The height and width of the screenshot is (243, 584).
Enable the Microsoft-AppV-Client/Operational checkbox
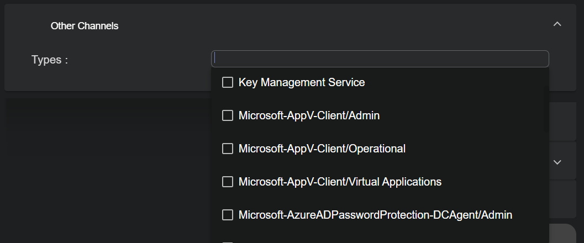tap(228, 149)
